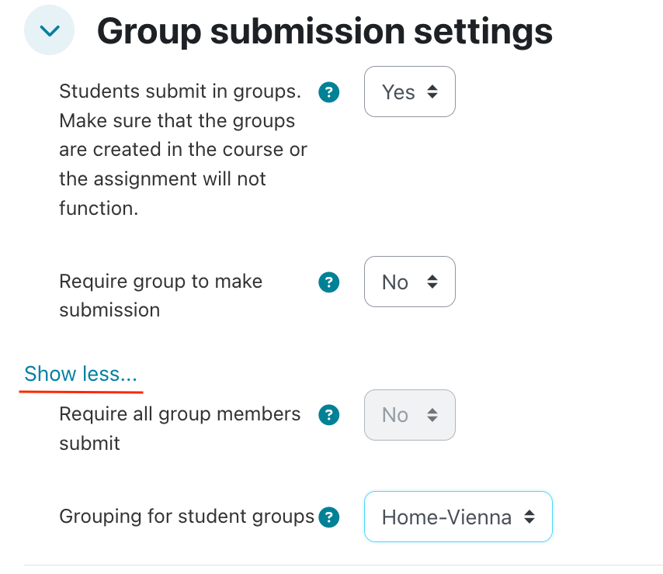Open the Home-Vienna grouping dropdown
Image resolution: width=663 pixels, height=574 pixels.
coord(457,517)
